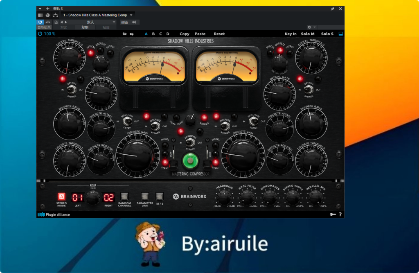Screen dimensions: 419x273
Task: Open the host settings gear icon
Action: [309, 27]
